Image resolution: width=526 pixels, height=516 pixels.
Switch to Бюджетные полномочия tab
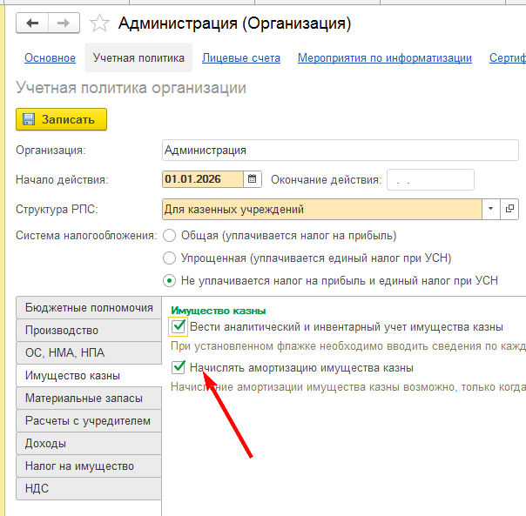pyautogui.click(x=89, y=307)
